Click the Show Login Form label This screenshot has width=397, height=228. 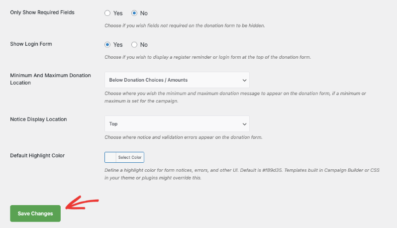coord(31,44)
